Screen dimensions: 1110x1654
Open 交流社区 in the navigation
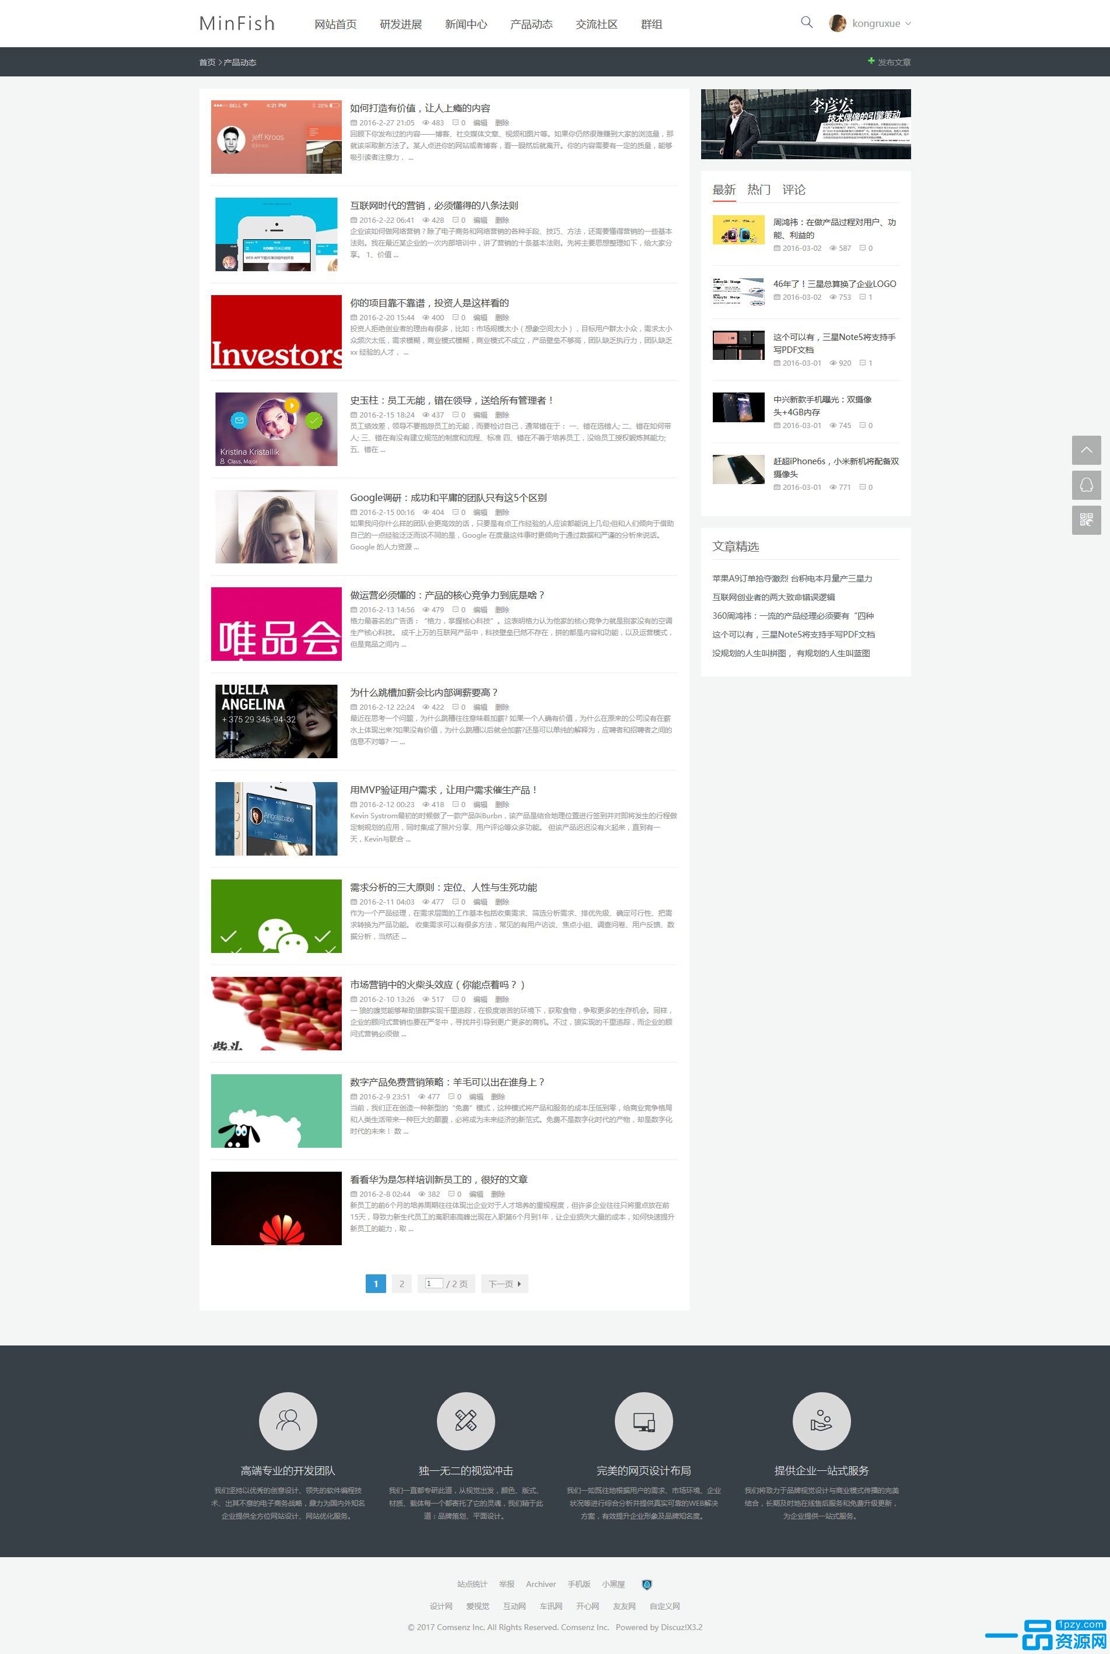coord(597,24)
